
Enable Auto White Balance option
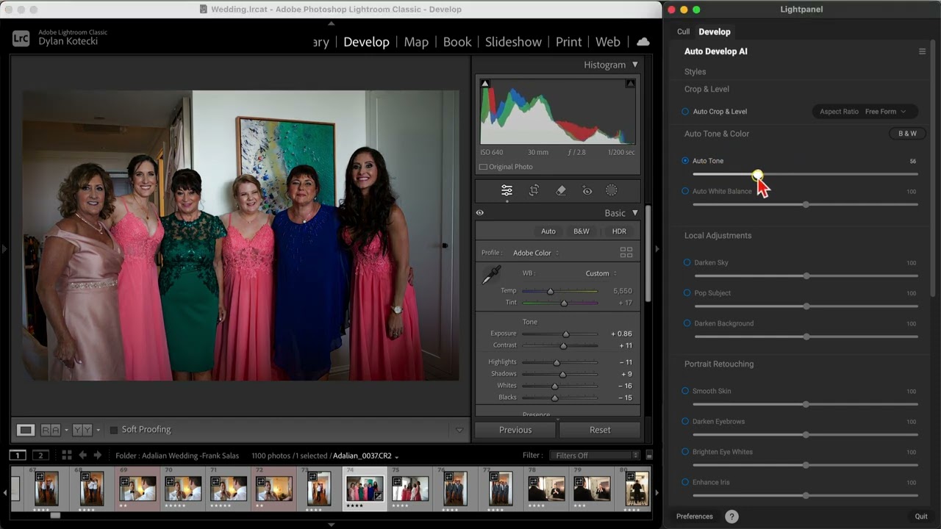tap(685, 191)
